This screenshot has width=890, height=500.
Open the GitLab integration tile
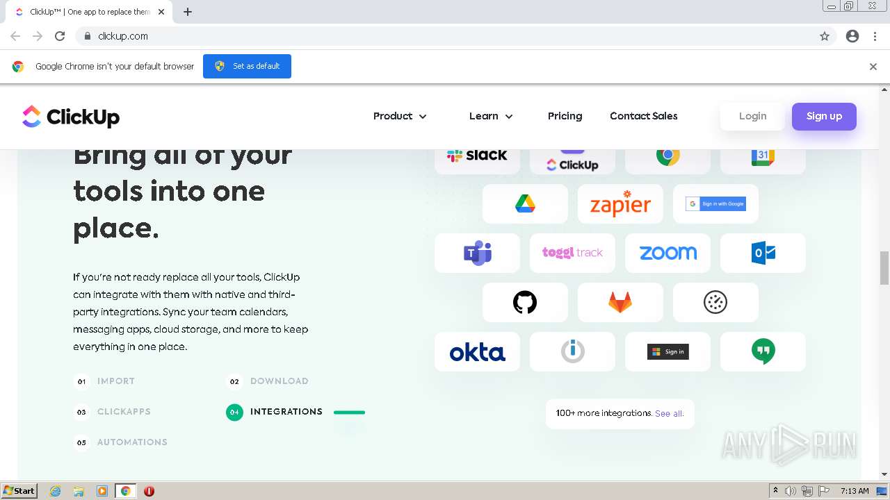[x=620, y=302]
